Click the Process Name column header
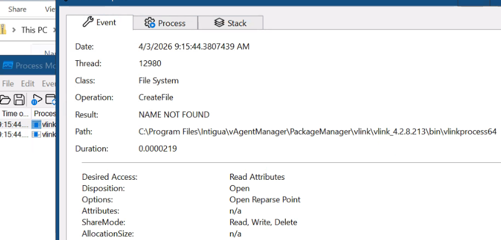The width and height of the screenshot is (501, 240). pyautogui.click(x=45, y=113)
